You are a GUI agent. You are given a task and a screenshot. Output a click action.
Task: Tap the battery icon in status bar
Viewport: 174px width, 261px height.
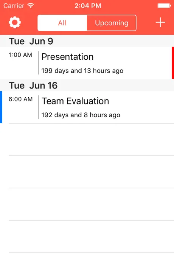click(164, 6)
